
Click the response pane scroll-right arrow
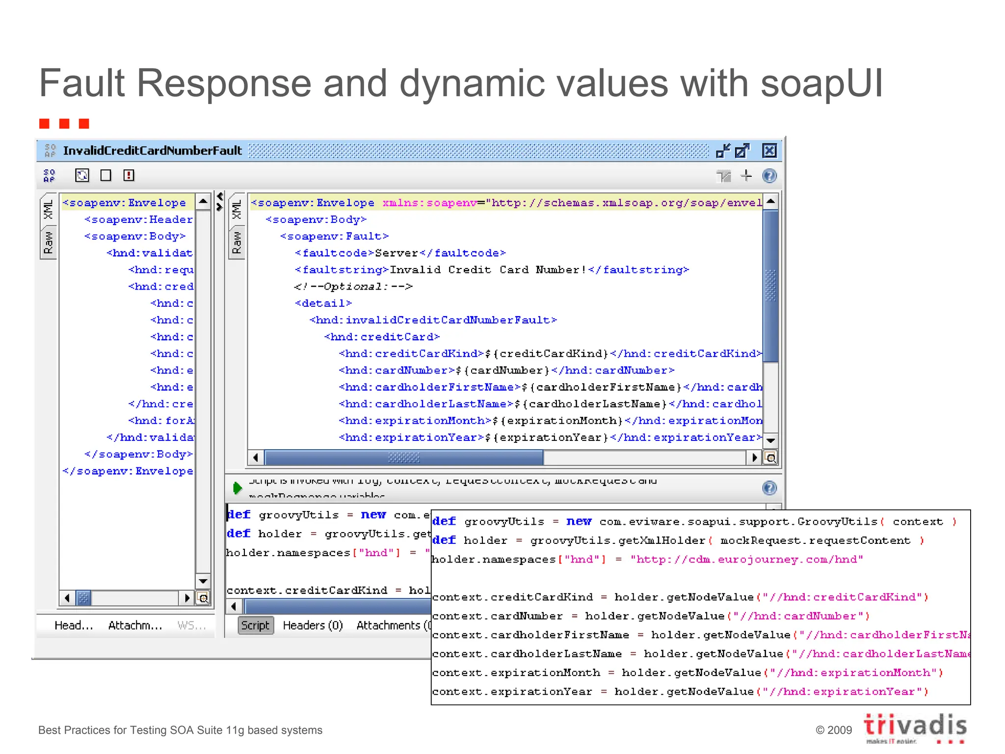pyautogui.click(x=754, y=458)
